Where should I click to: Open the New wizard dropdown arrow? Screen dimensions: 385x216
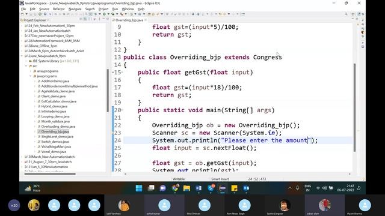(26, 14)
